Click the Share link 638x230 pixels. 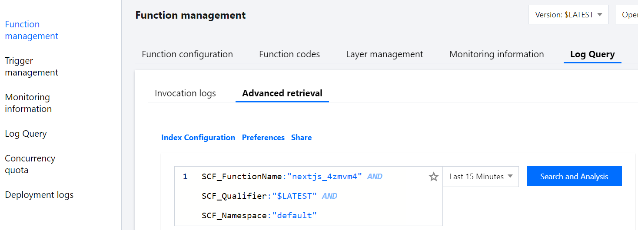tap(301, 138)
